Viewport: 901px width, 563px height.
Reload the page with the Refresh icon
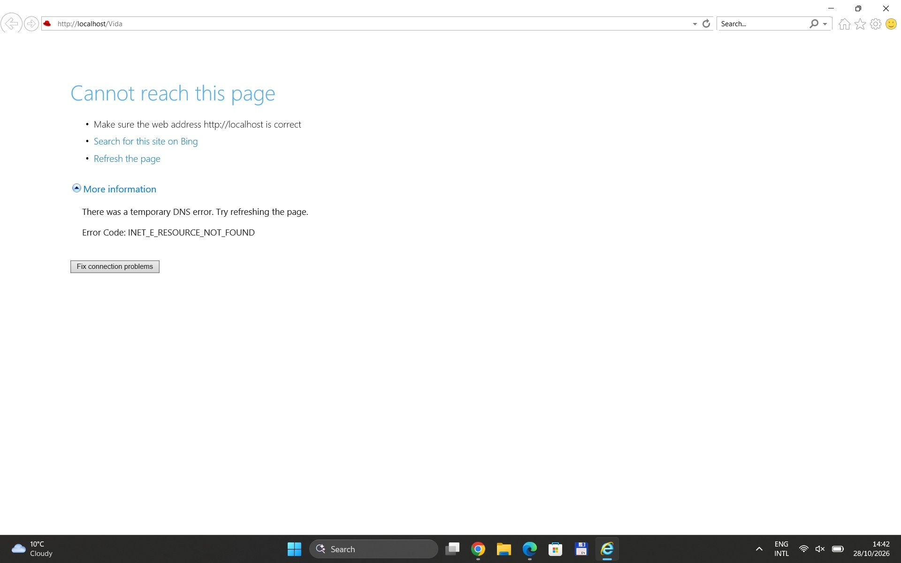point(706,23)
